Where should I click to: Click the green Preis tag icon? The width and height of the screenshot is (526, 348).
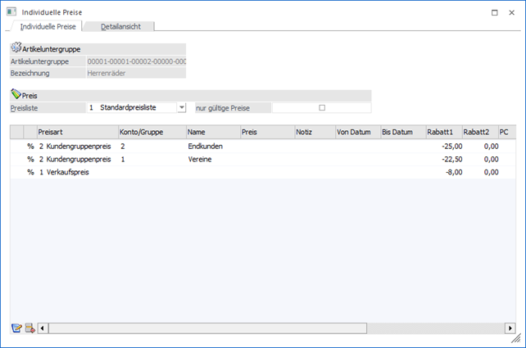click(x=16, y=95)
